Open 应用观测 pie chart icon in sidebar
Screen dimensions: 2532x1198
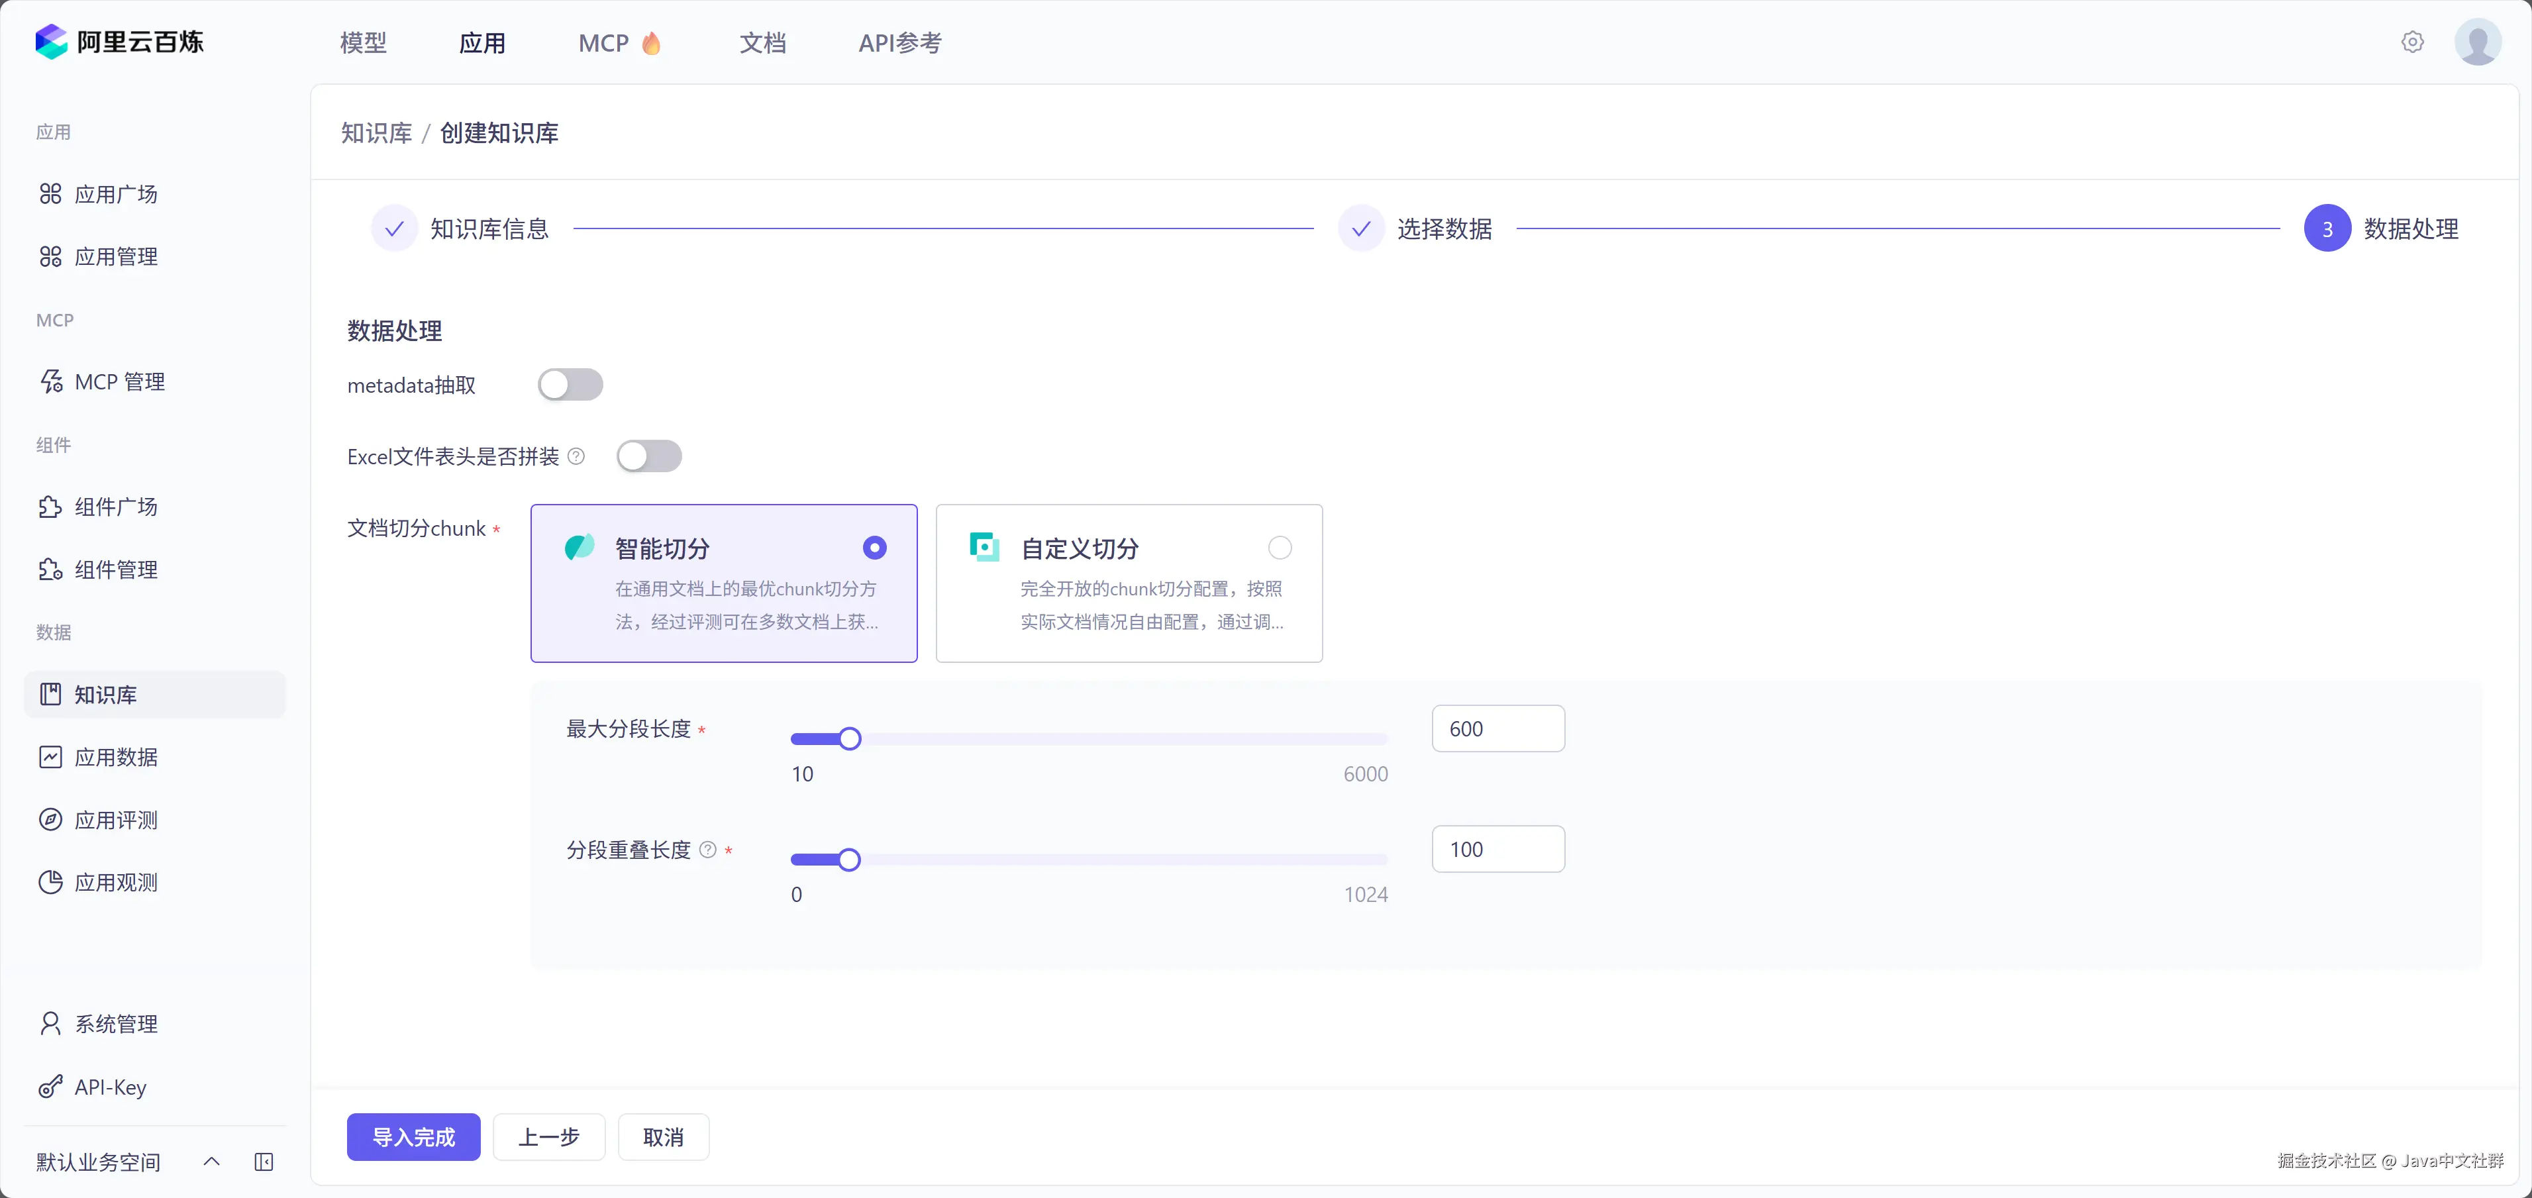[x=51, y=883]
